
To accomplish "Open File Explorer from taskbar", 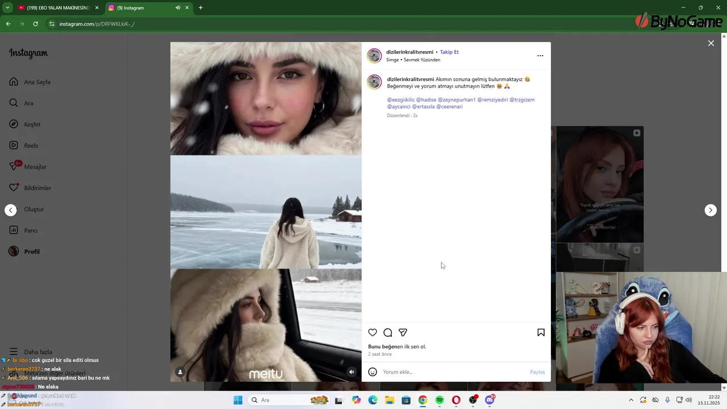I will point(390,400).
